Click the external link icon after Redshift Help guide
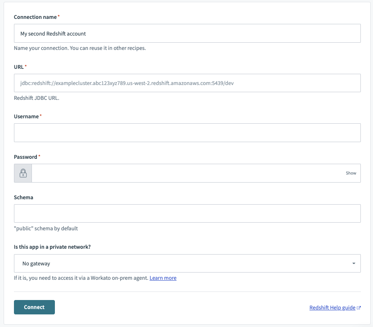Screen dimensions: 373x327 pyautogui.click(x=360, y=307)
